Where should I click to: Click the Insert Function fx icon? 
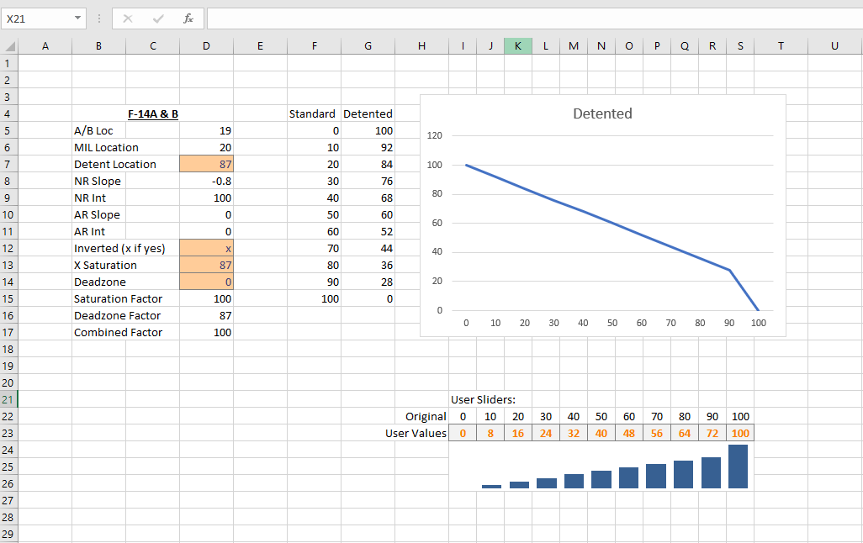[x=188, y=18]
